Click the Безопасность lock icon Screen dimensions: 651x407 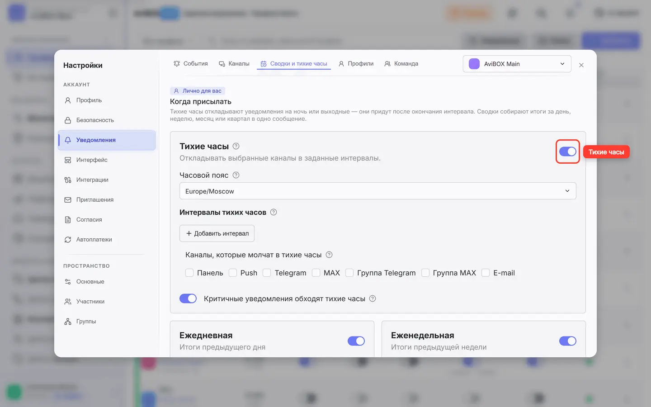[x=68, y=120]
